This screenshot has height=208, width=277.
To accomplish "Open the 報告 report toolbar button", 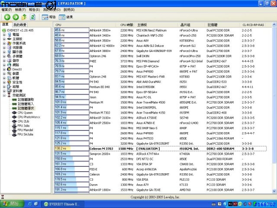I will (49, 17).
